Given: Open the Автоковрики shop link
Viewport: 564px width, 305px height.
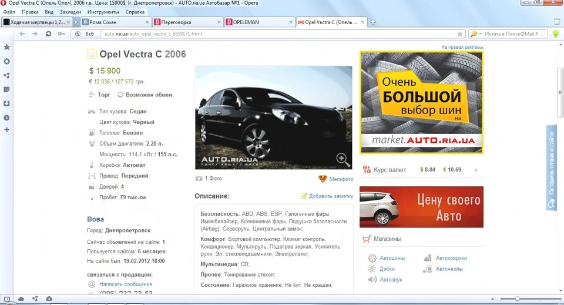Looking at the screenshot, I should pos(451,258).
